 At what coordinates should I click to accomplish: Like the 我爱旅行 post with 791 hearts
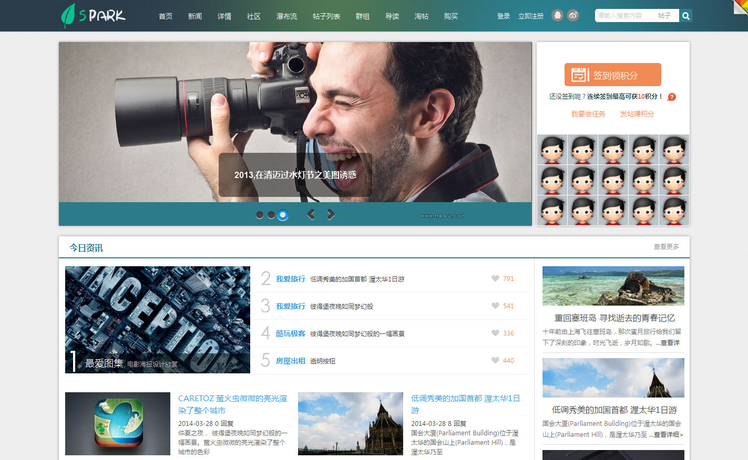pos(495,278)
